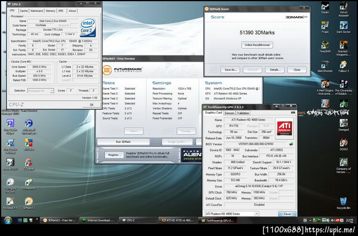Switch to the GPU-Z Sensors tab
Viewport: 358px width, 236px height.
pyautogui.click(x=229, y=113)
